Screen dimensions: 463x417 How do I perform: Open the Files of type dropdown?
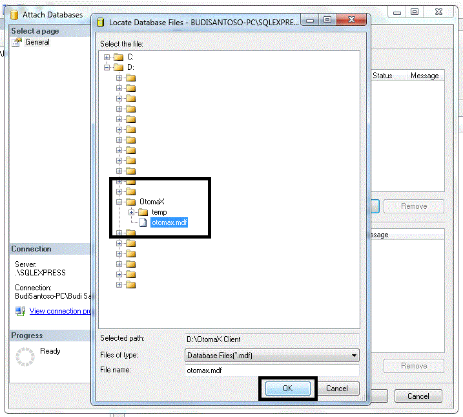click(354, 356)
